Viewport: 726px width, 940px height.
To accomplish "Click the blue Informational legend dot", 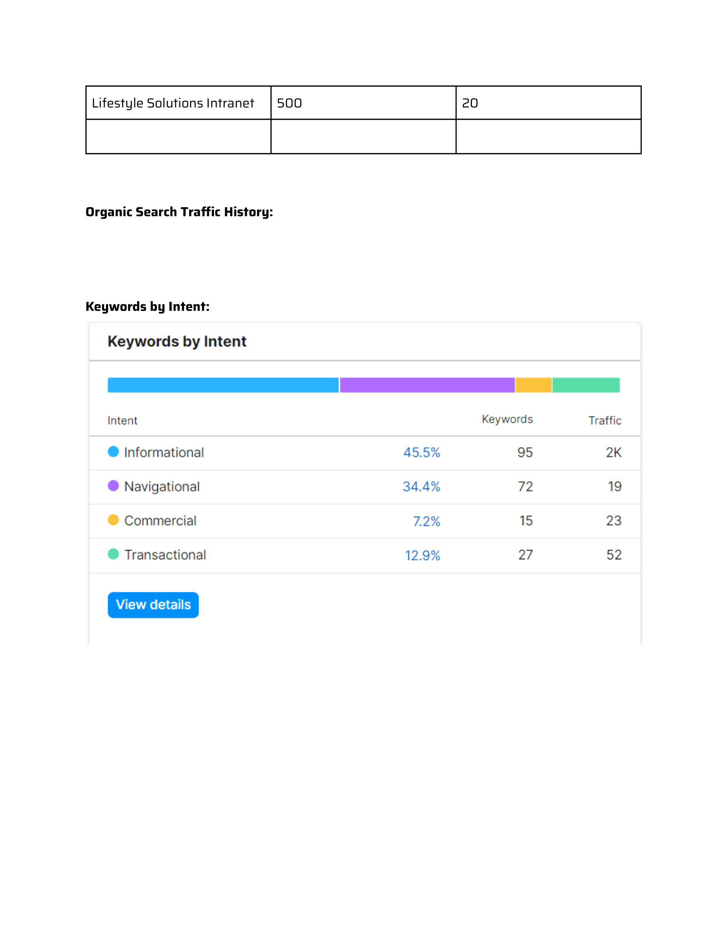I will coord(113,452).
